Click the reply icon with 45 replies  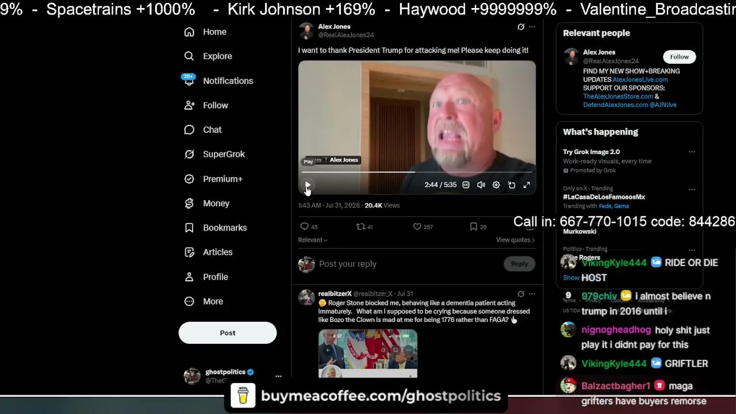click(305, 227)
